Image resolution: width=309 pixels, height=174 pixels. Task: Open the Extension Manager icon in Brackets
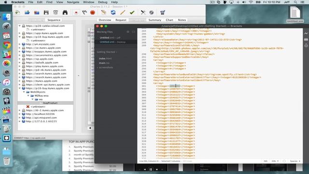point(306,40)
